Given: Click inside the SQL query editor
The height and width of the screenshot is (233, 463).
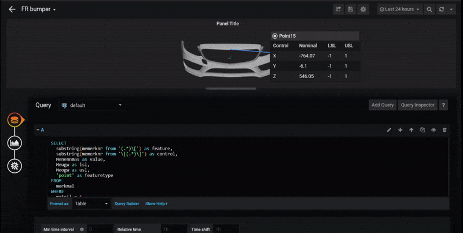Looking at the screenshot, I should click(x=248, y=167).
